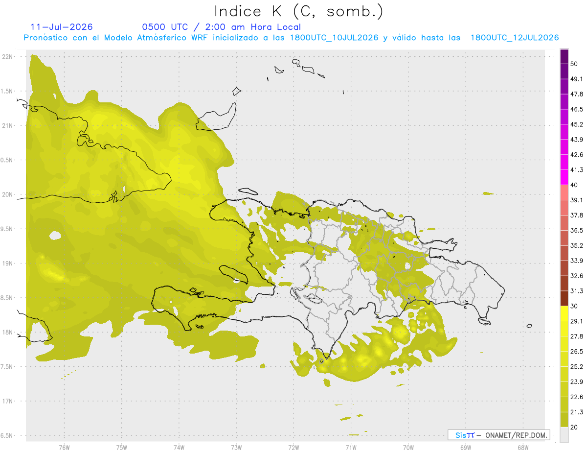This screenshot has width=587, height=454.
Task: Click colorbar label '21.3'
Action: tap(577, 412)
